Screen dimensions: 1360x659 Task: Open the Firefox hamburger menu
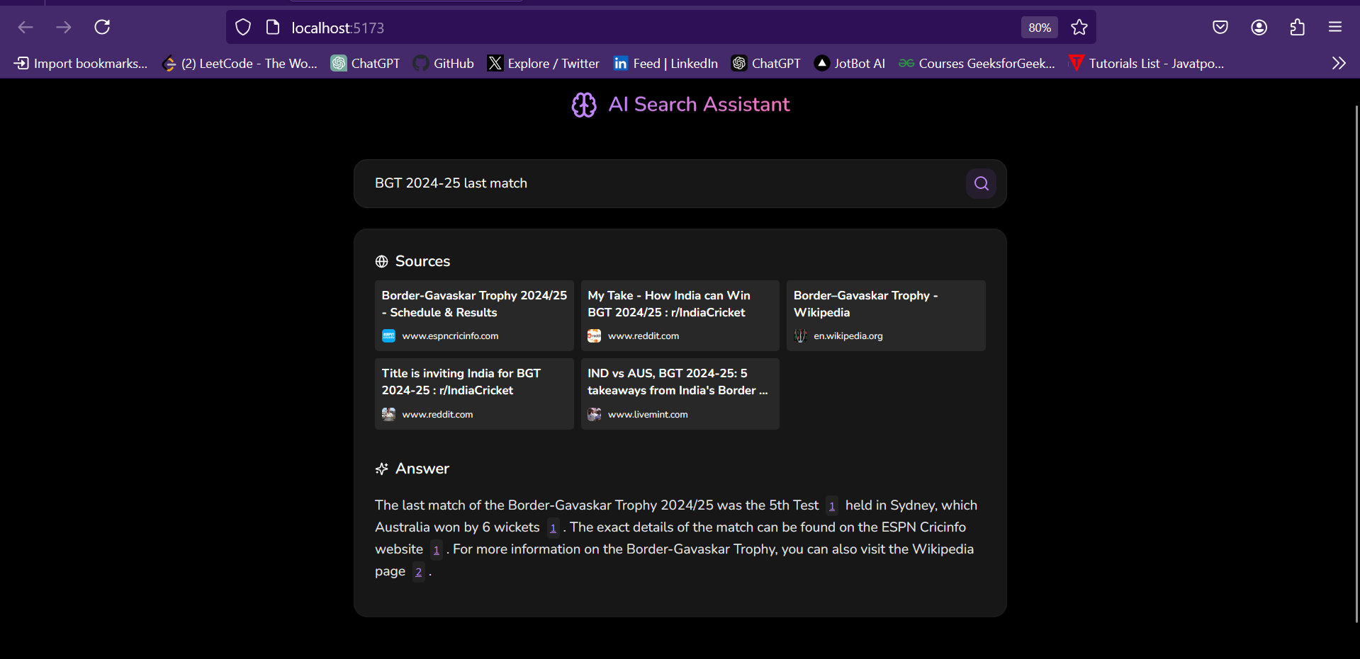[x=1336, y=27]
